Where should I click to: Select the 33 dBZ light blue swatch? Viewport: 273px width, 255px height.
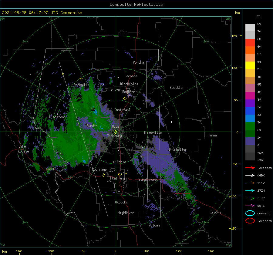[250, 118]
